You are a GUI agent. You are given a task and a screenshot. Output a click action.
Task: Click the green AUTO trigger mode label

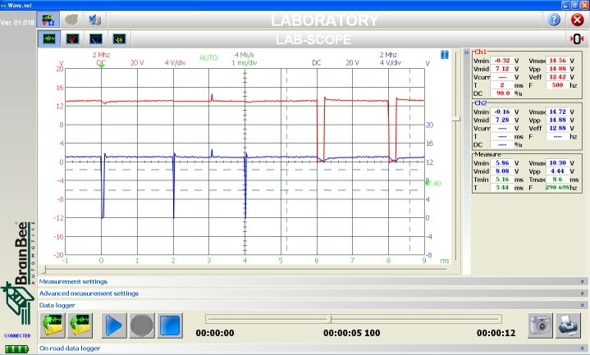(208, 58)
